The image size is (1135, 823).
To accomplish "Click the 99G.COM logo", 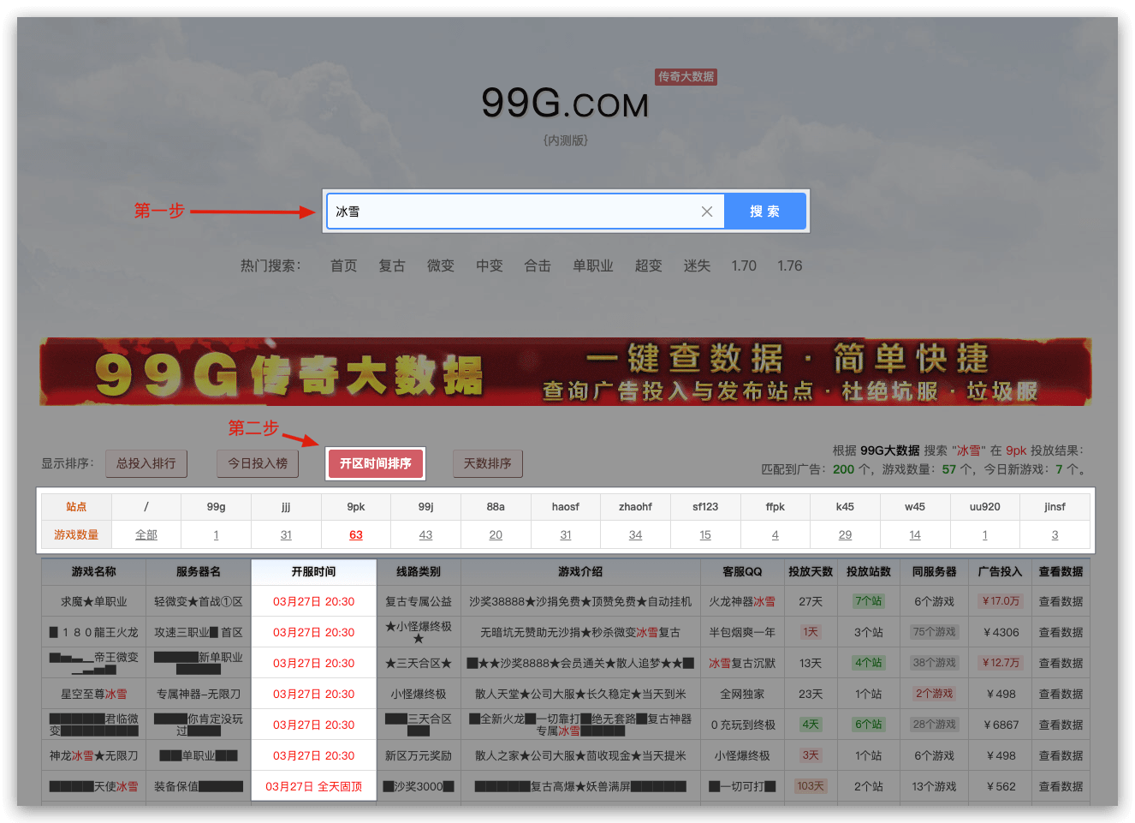I will pos(565,104).
